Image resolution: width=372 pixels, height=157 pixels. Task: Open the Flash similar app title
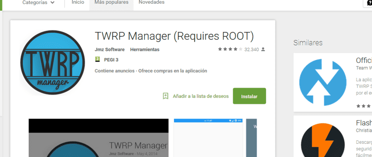(x=364, y=123)
